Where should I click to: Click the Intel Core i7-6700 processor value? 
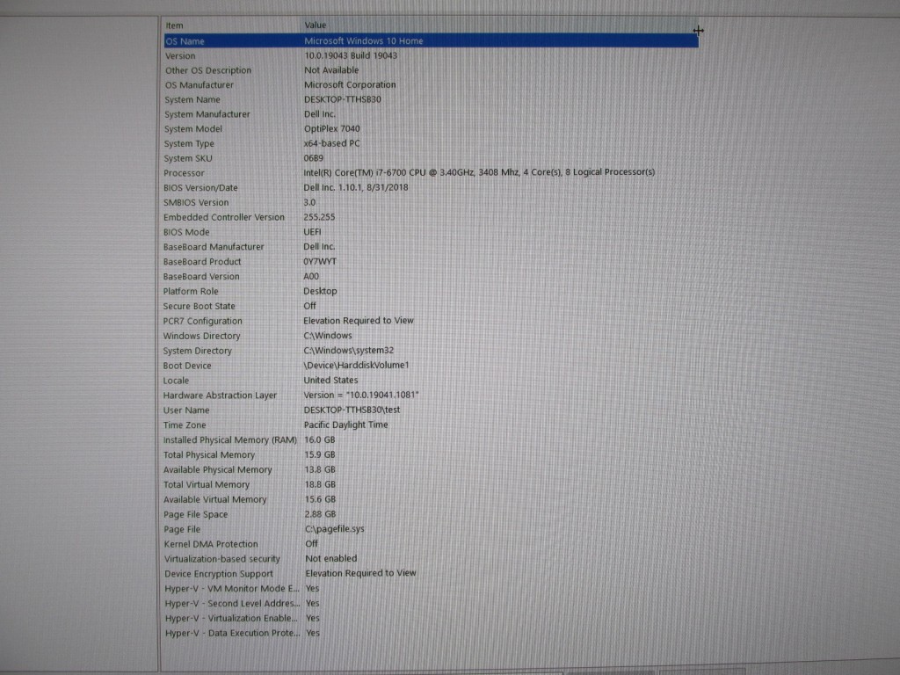(x=479, y=172)
